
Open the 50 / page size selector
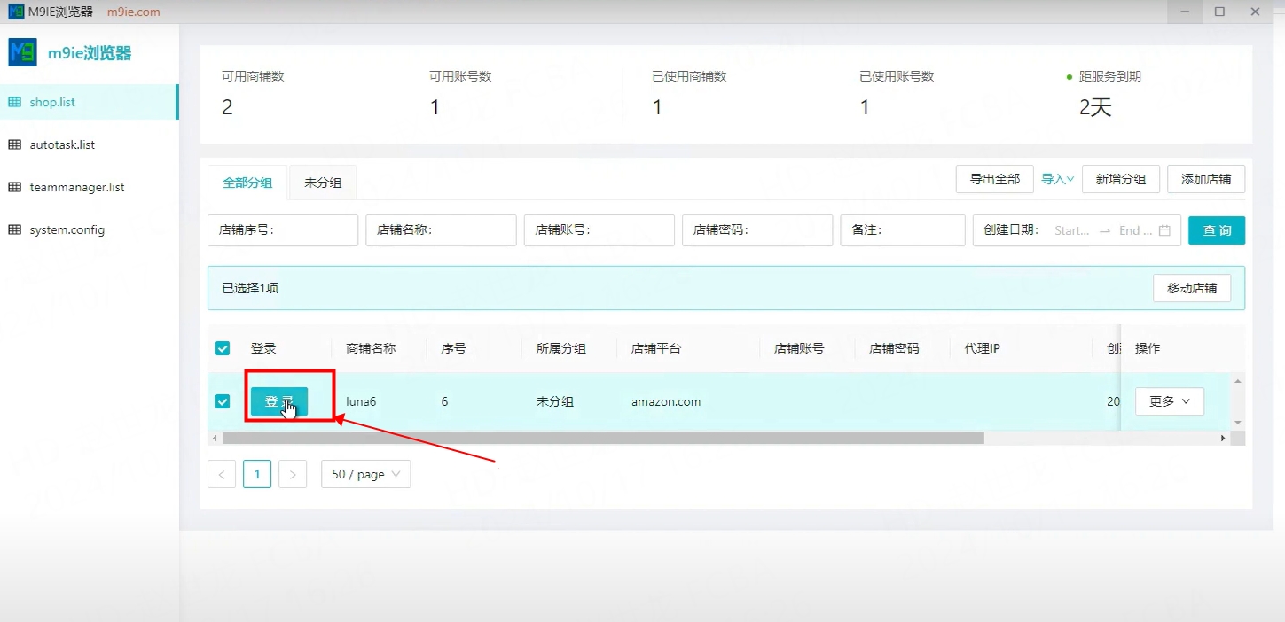[x=365, y=474]
